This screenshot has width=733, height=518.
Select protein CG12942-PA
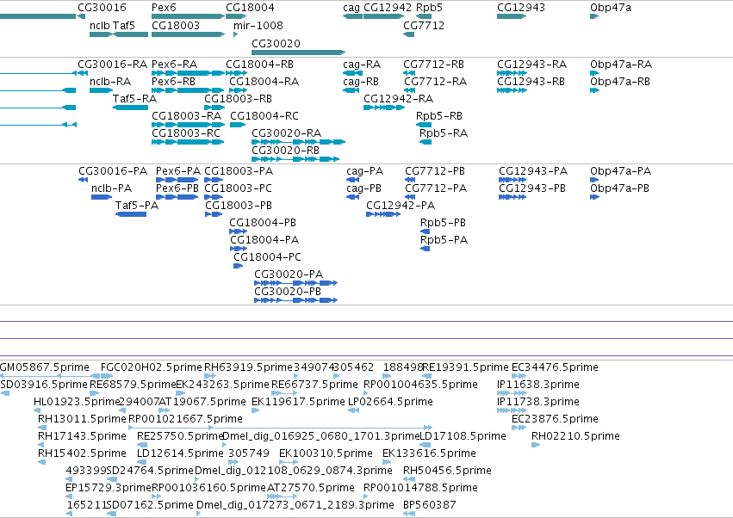pos(401,205)
